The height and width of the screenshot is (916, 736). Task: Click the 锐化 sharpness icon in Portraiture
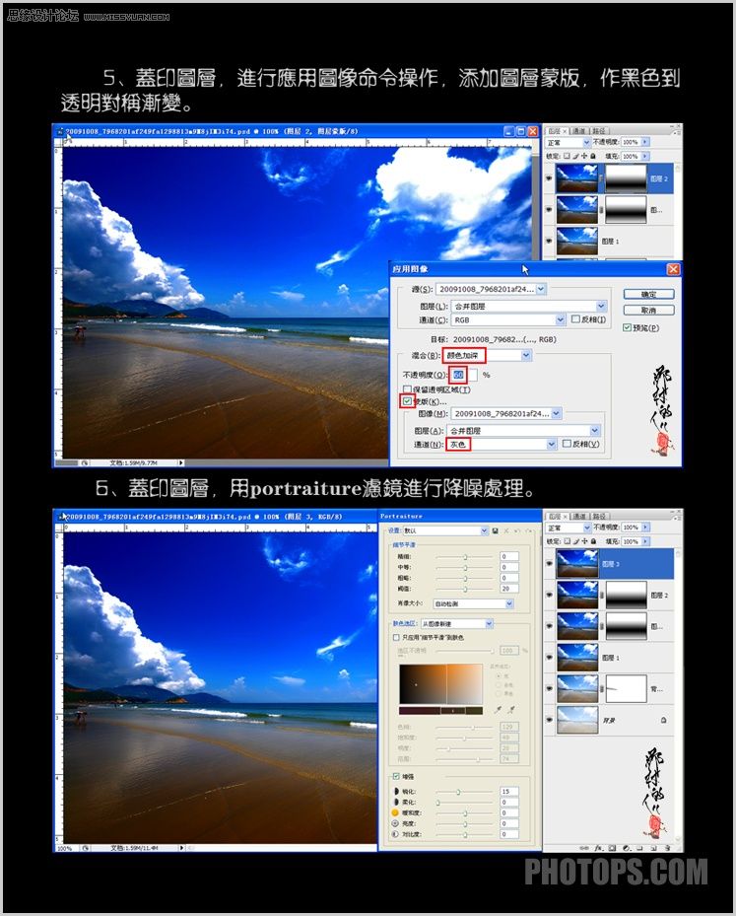click(396, 792)
